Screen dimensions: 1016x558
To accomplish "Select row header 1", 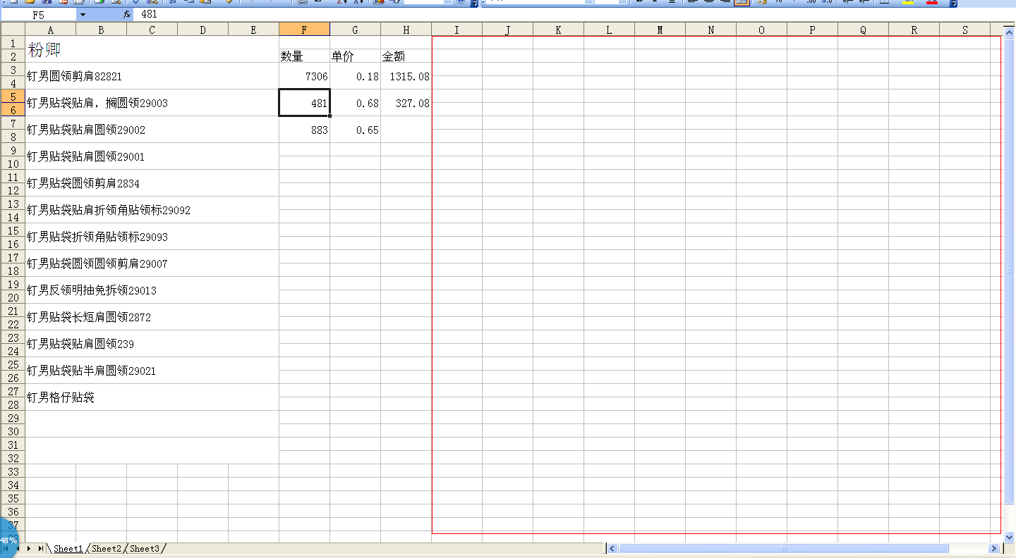I will (x=13, y=43).
